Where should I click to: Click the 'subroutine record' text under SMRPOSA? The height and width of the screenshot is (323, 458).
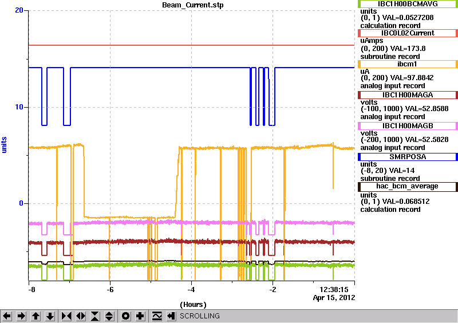[390, 179]
